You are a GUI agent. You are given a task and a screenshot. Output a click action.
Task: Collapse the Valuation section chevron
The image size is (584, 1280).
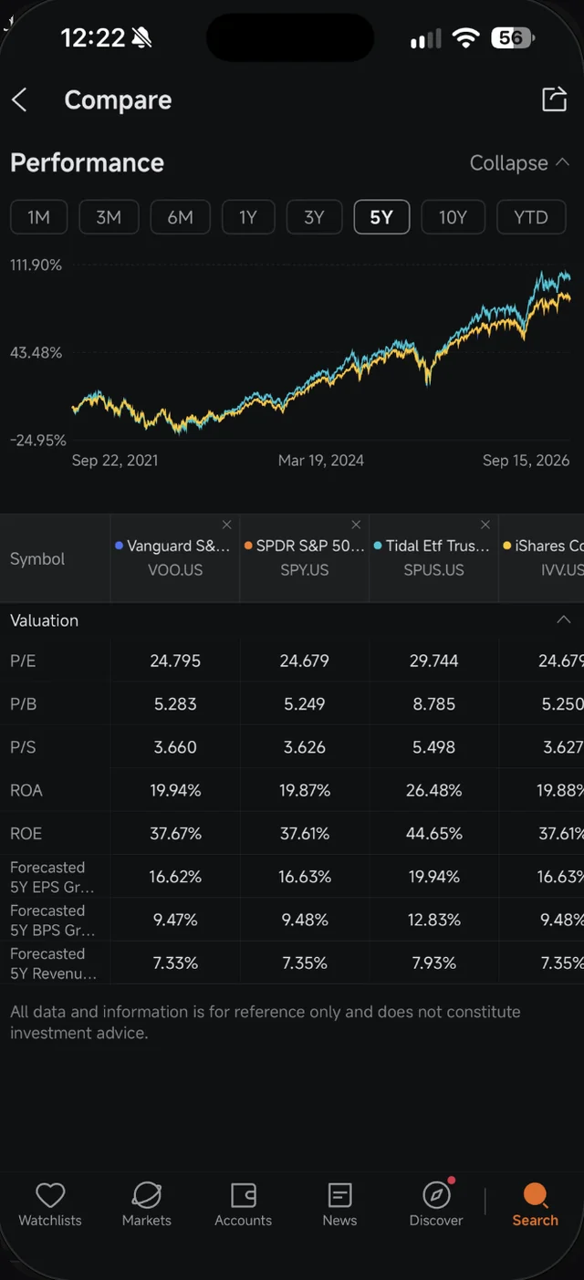[x=564, y=620]
